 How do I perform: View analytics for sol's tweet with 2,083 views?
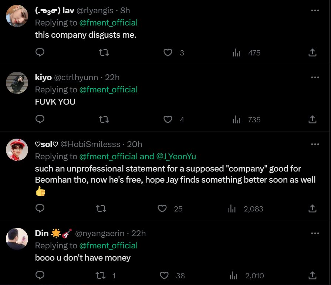(x=232, y=209)
